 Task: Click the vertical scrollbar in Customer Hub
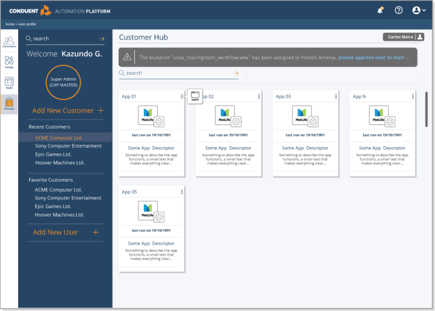tap(426, 109)
